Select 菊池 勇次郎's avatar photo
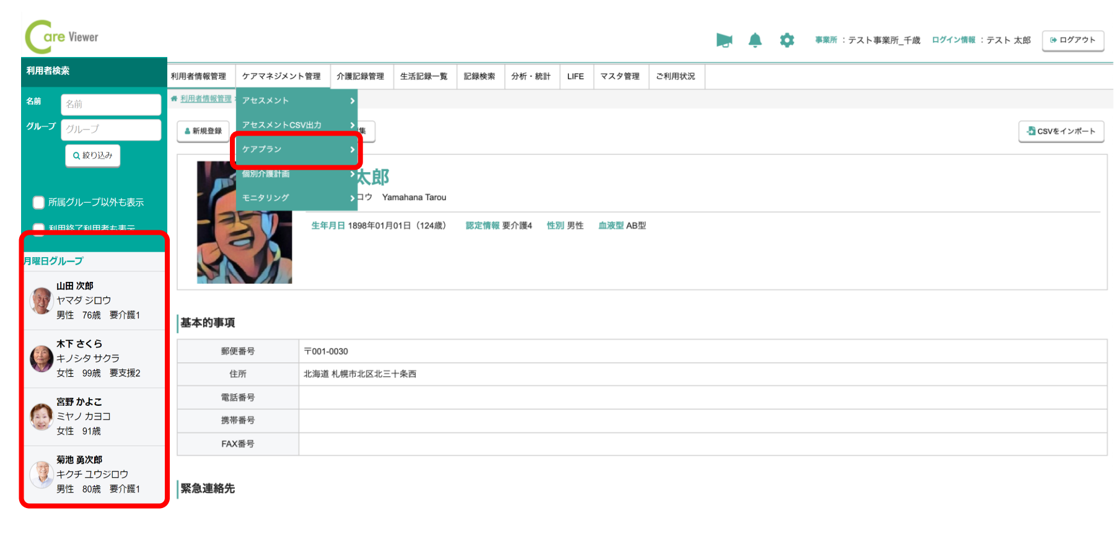The image size is (1119, 544). point(42,475)
